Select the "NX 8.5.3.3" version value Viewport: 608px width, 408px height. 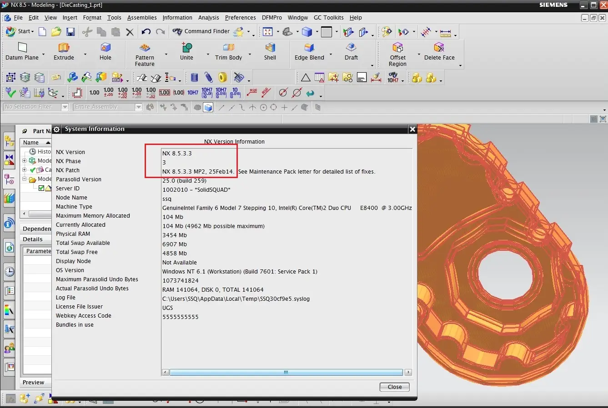pos(177,154)
